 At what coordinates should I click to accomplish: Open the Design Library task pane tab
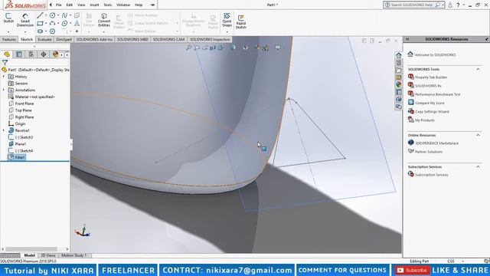point(398,63)
